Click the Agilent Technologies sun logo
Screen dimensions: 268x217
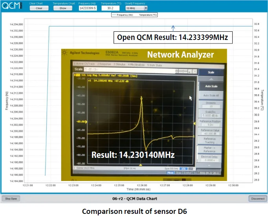(x=64, y=52)
